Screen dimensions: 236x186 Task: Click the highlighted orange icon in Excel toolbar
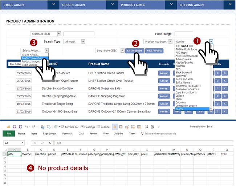115,127
